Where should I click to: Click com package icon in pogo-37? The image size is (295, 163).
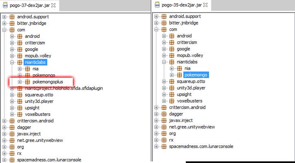[12, 30]
